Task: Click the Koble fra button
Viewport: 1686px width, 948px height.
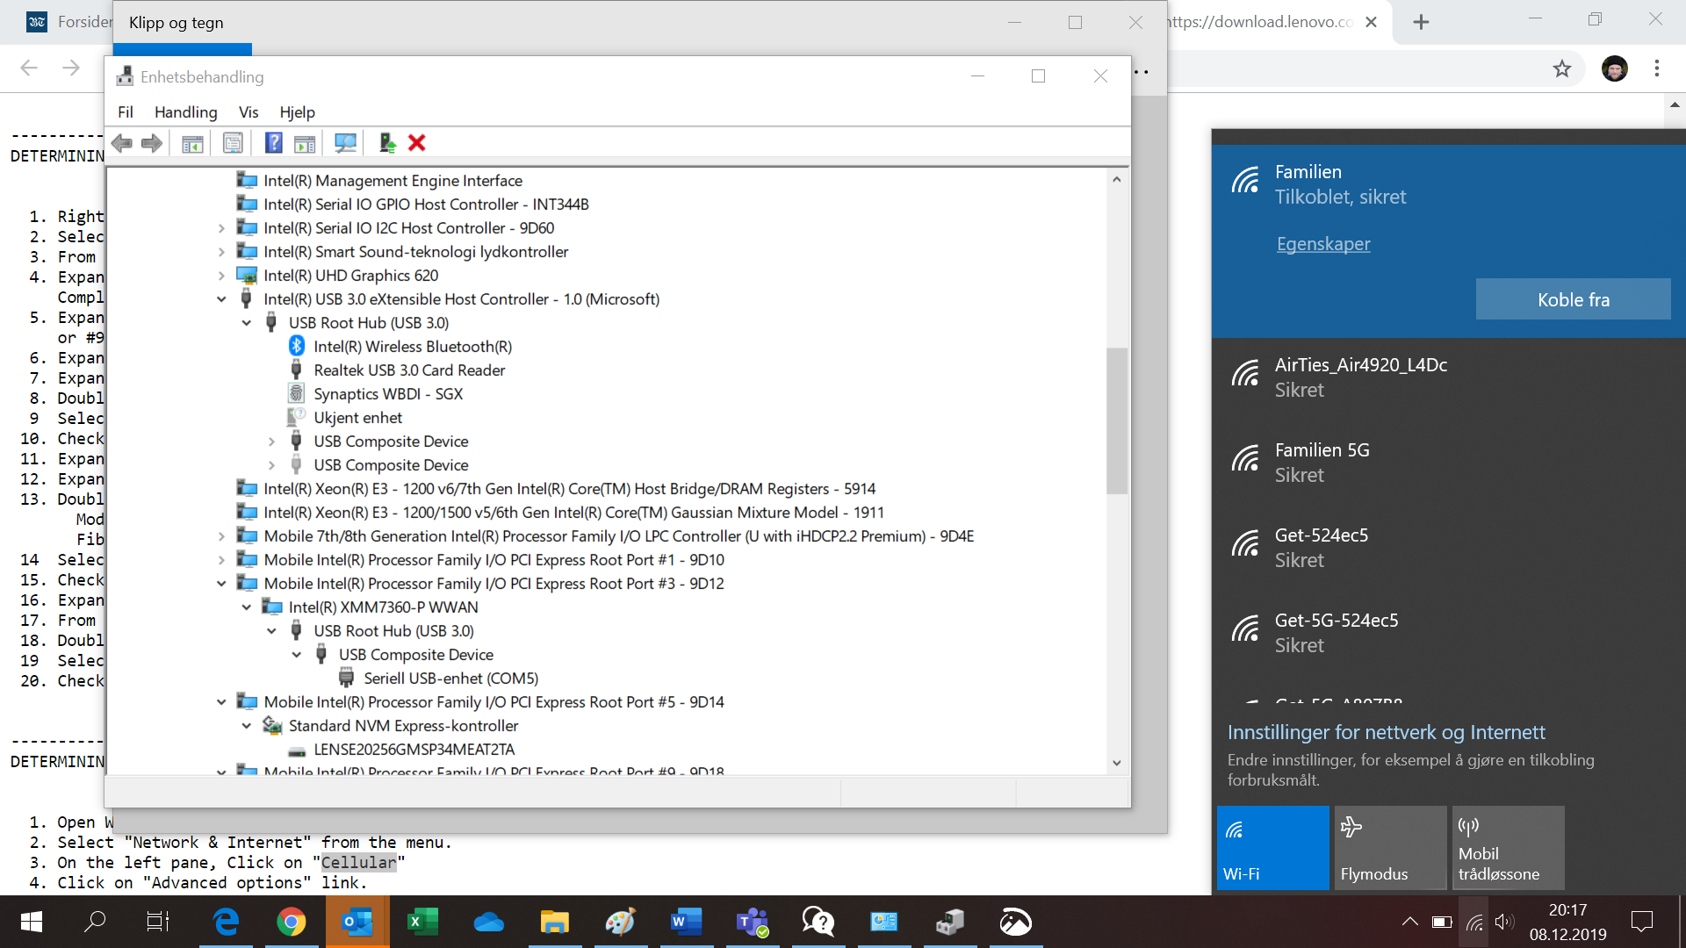Action: click(x=1573, y=299)
